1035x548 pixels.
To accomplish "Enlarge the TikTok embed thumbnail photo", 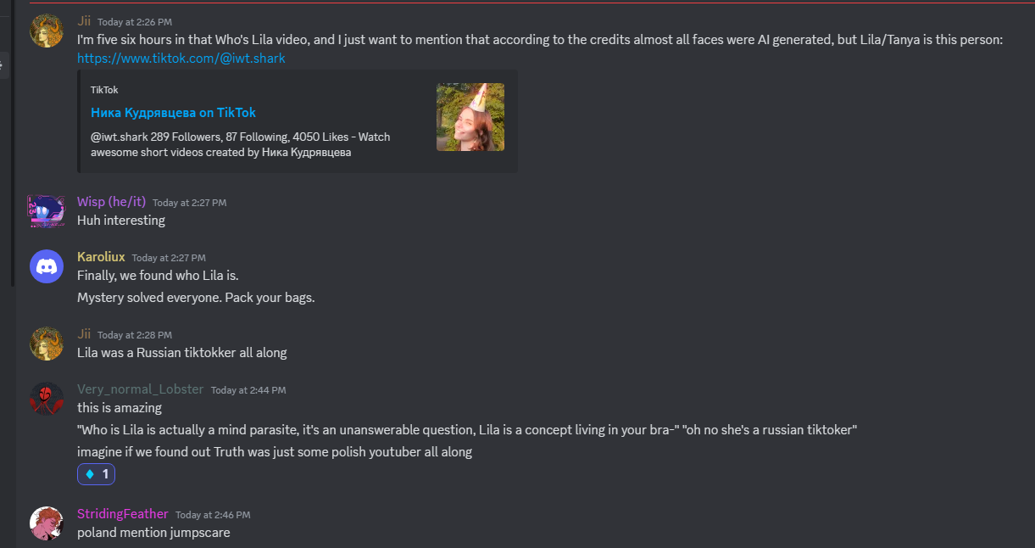I will [470, 117].
